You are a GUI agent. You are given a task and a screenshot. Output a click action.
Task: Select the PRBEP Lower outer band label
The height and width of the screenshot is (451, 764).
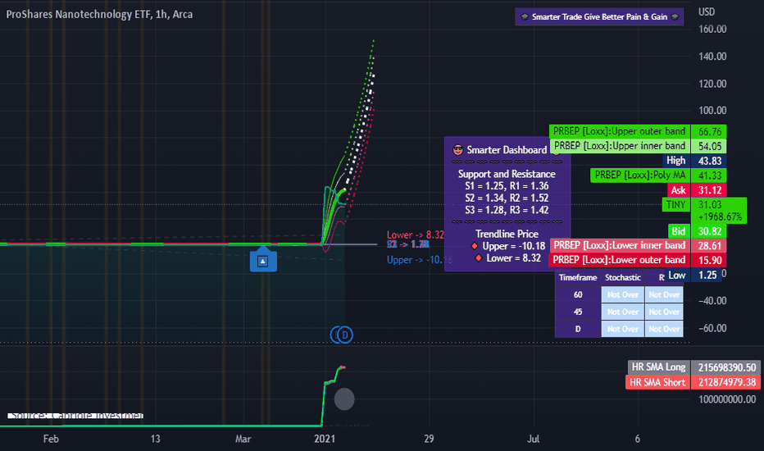click(x=619, y=260)
